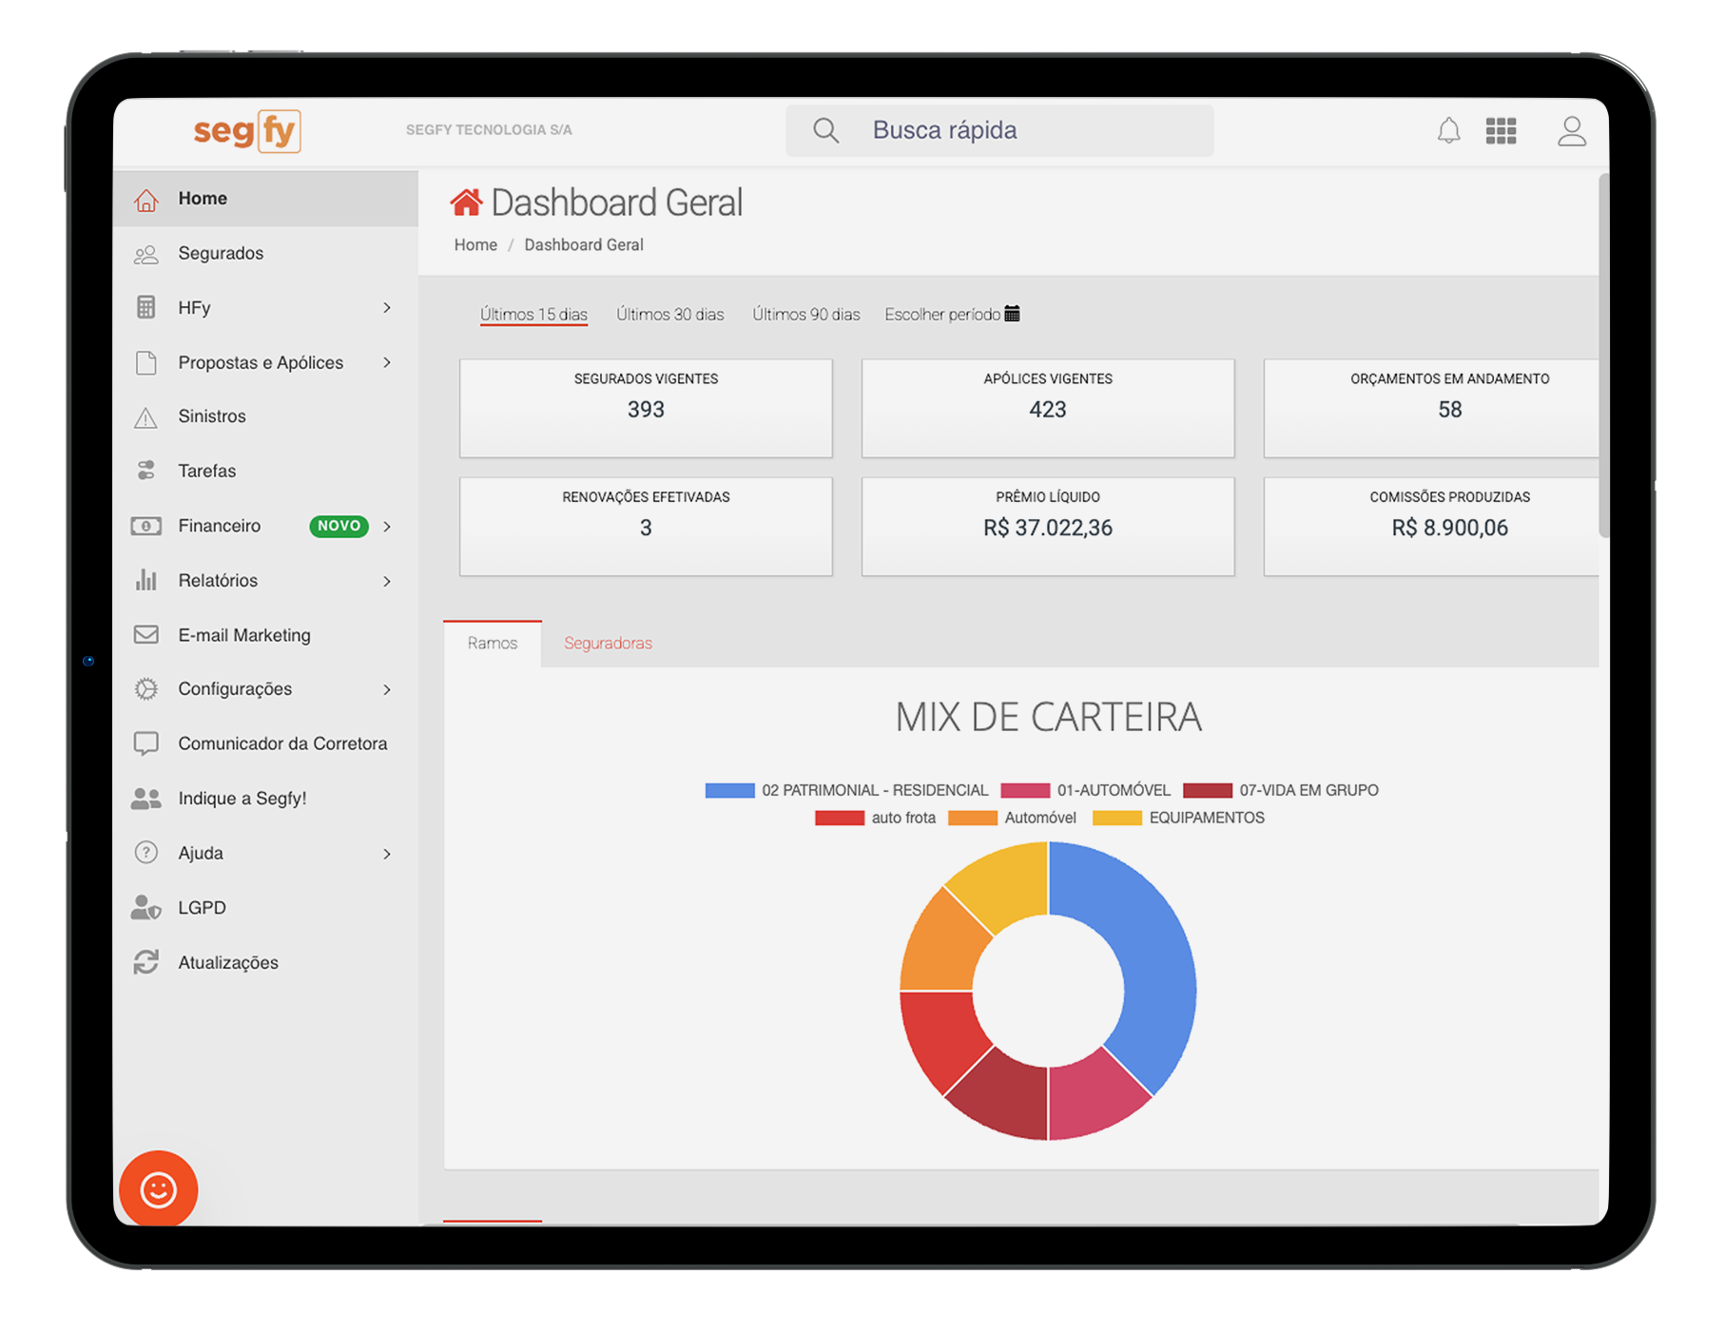Expand the Relatórios menu chevron
The width and height of the screenshot is (1725, 1331).
tap(387, 581)
